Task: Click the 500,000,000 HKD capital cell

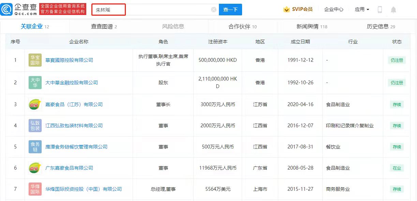Action: [x=218, y=60]
